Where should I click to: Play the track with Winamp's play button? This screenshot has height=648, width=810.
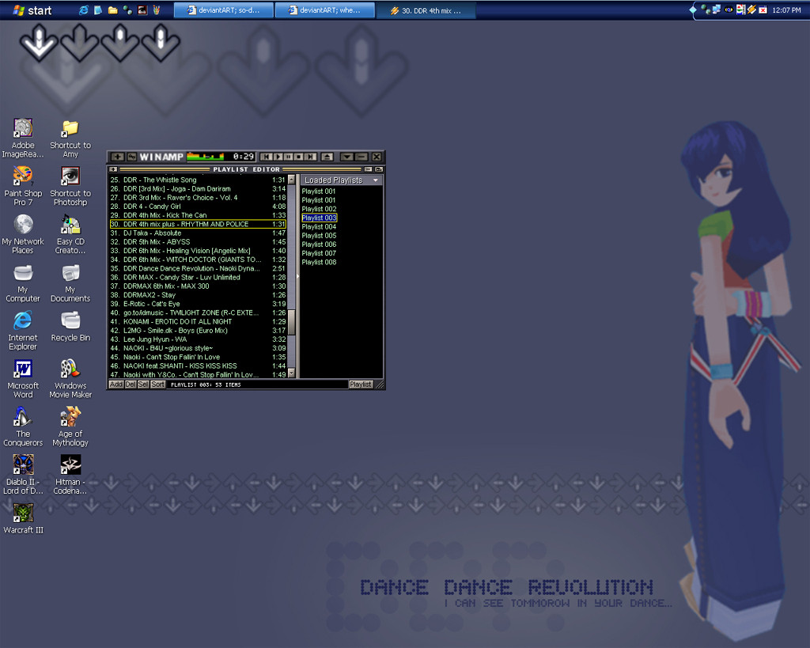(x=278, y=157)
